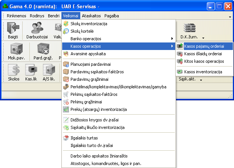234x168 pixels.
Task: Click the Kas.lik cash balance icon
Action: click(31, 70)
